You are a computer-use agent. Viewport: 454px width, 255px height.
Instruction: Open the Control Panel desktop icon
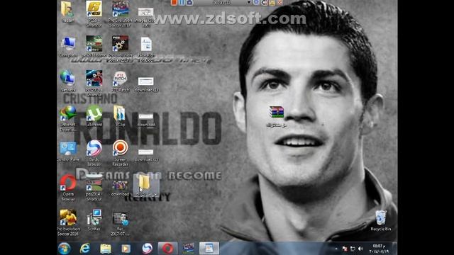pyautogui.click(x=68, y=151)
